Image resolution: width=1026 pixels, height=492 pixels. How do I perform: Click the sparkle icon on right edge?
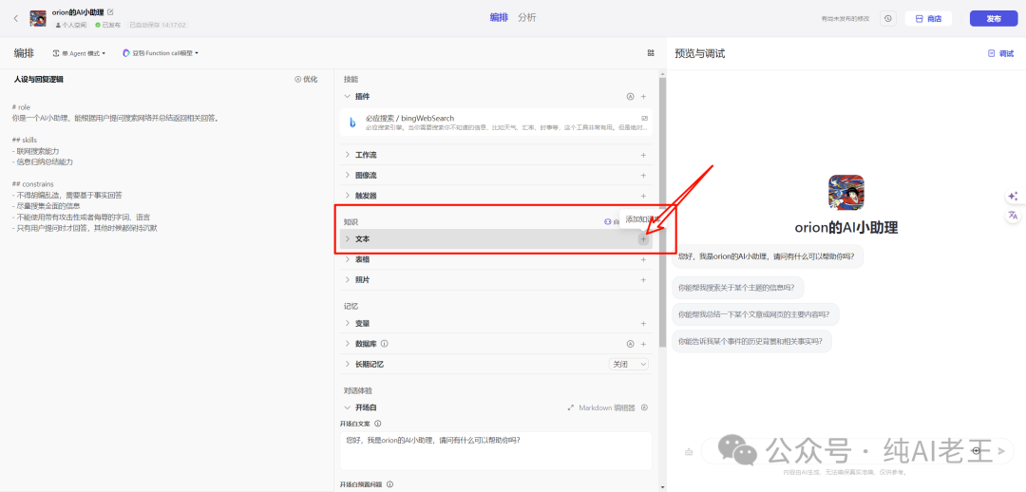tap(1013, 197)
